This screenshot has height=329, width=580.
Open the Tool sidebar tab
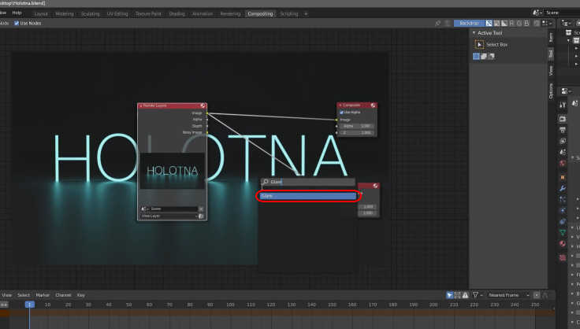[x=551, y=54]
